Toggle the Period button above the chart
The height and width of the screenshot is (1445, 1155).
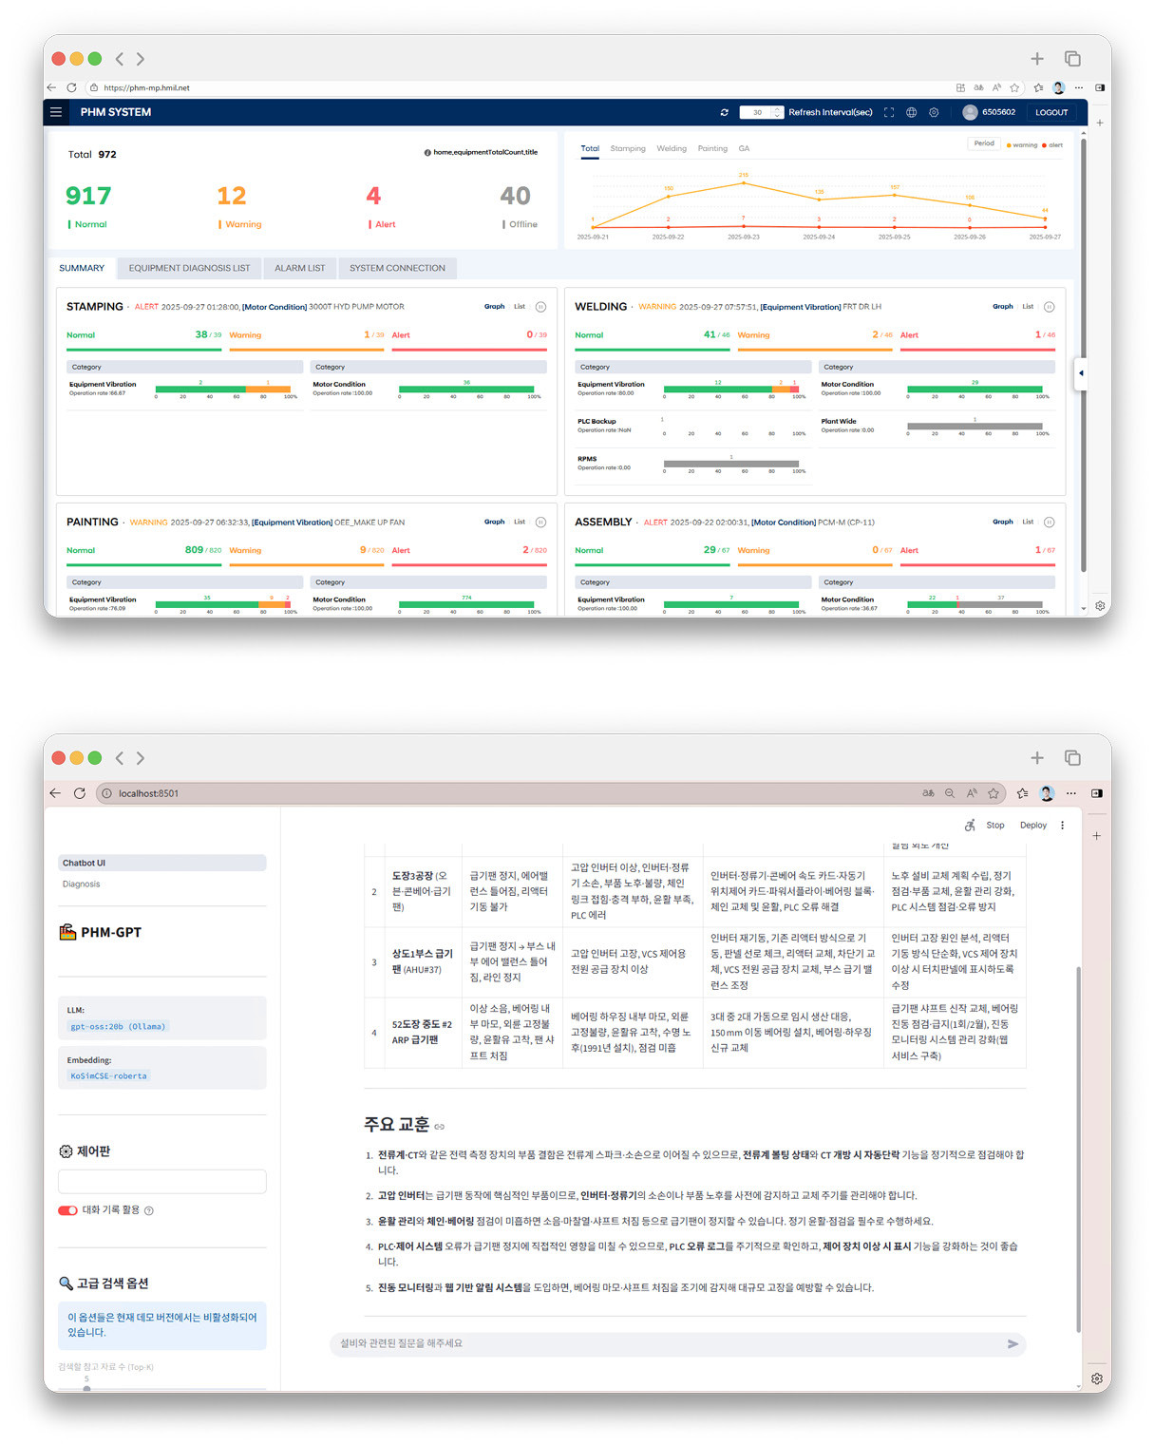pyautogui.click(x=984, y=143)
